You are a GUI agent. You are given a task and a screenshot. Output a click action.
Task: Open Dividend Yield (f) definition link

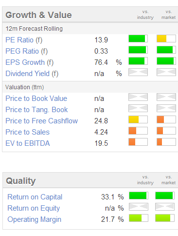(32, 74)
